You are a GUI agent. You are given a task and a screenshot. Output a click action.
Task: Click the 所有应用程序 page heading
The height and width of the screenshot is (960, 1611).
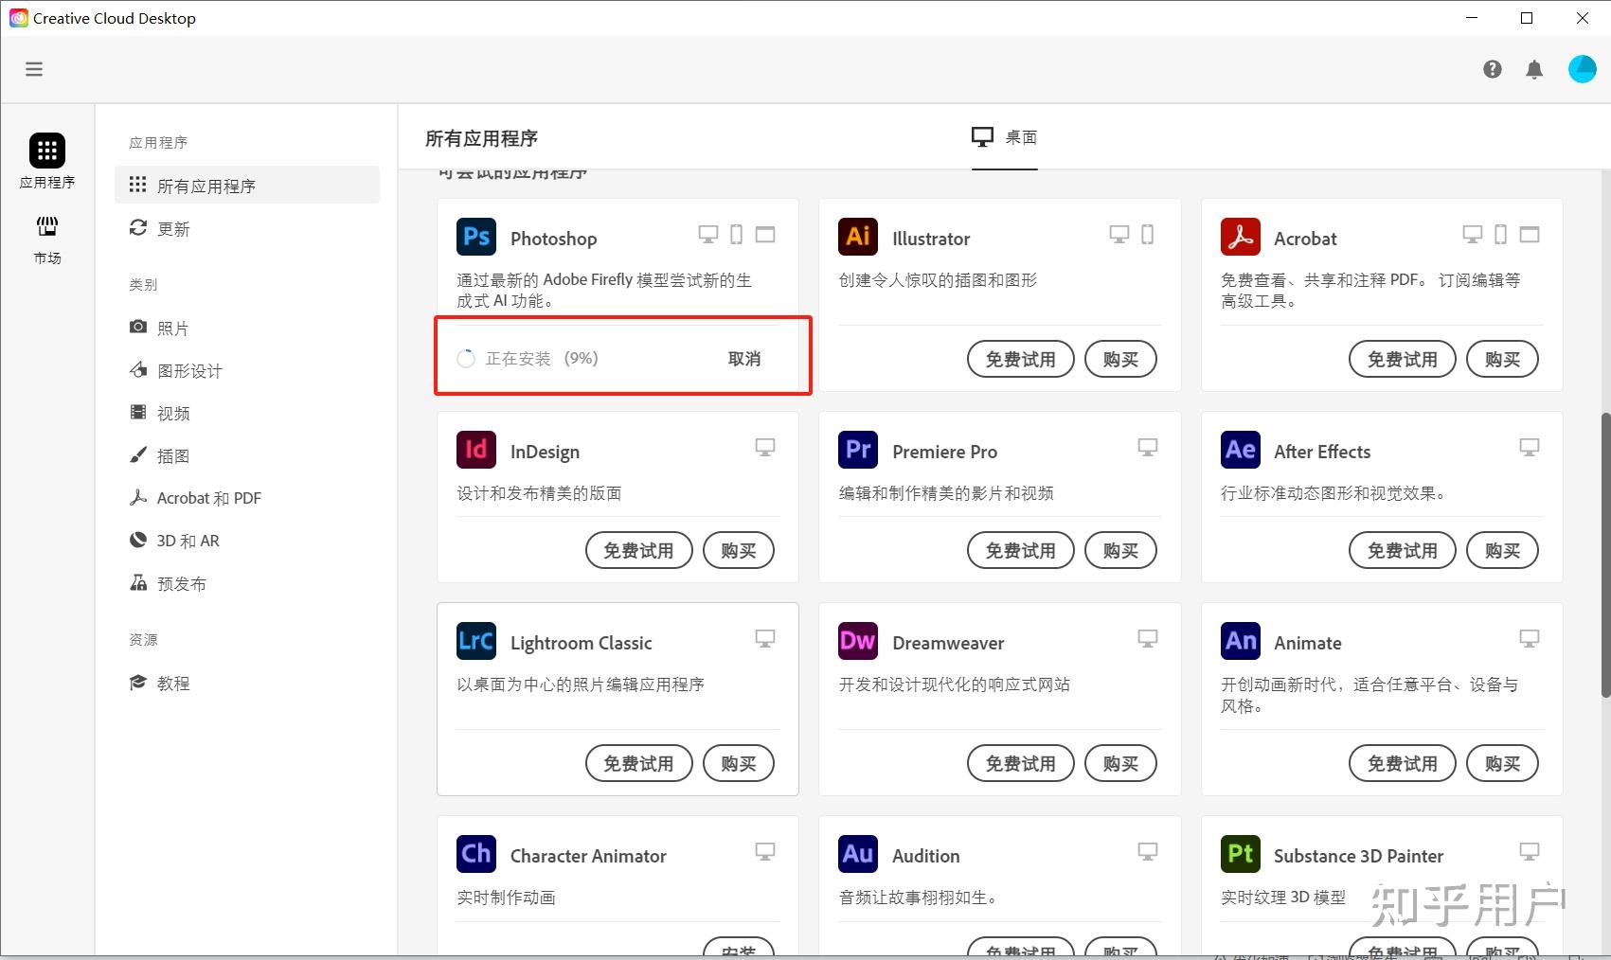click(x=481, y=138)
